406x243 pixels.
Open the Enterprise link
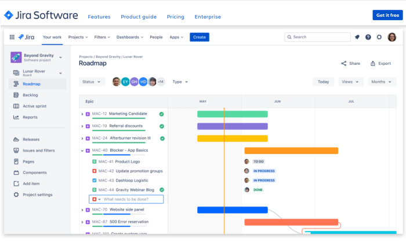(208, 17)
